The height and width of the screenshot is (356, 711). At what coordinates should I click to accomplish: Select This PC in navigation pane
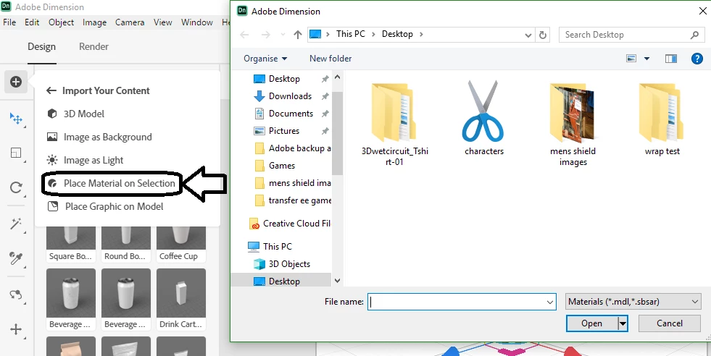[277, 247]
